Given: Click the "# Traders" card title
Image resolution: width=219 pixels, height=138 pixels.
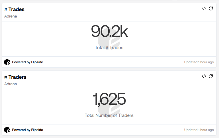Looking at the screenshot, I should tap(15, 77).
